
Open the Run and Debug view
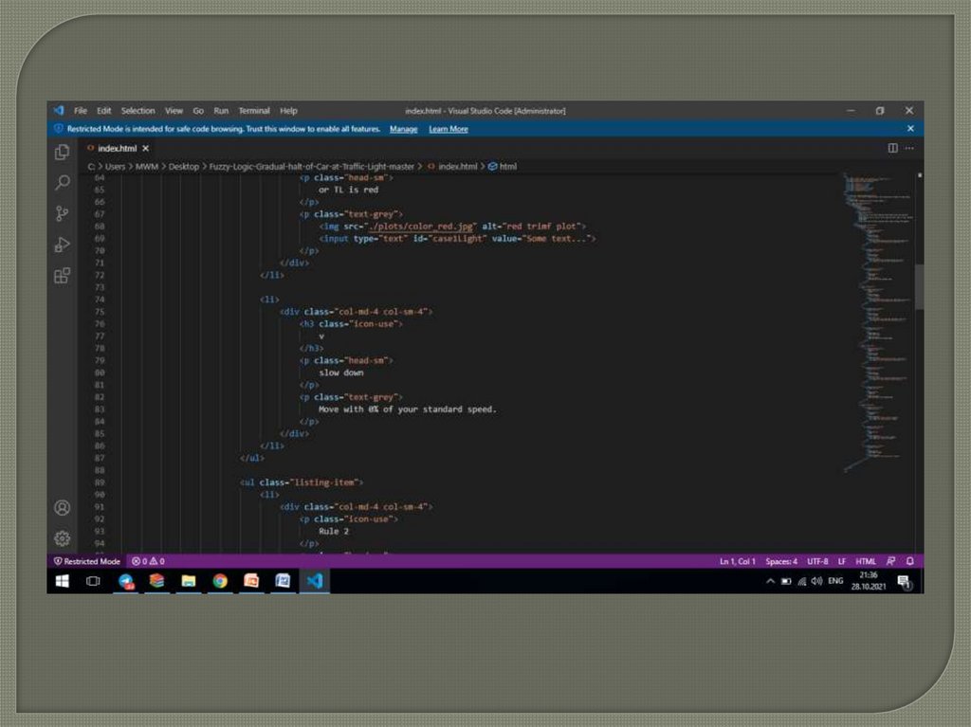coord(63,245)
